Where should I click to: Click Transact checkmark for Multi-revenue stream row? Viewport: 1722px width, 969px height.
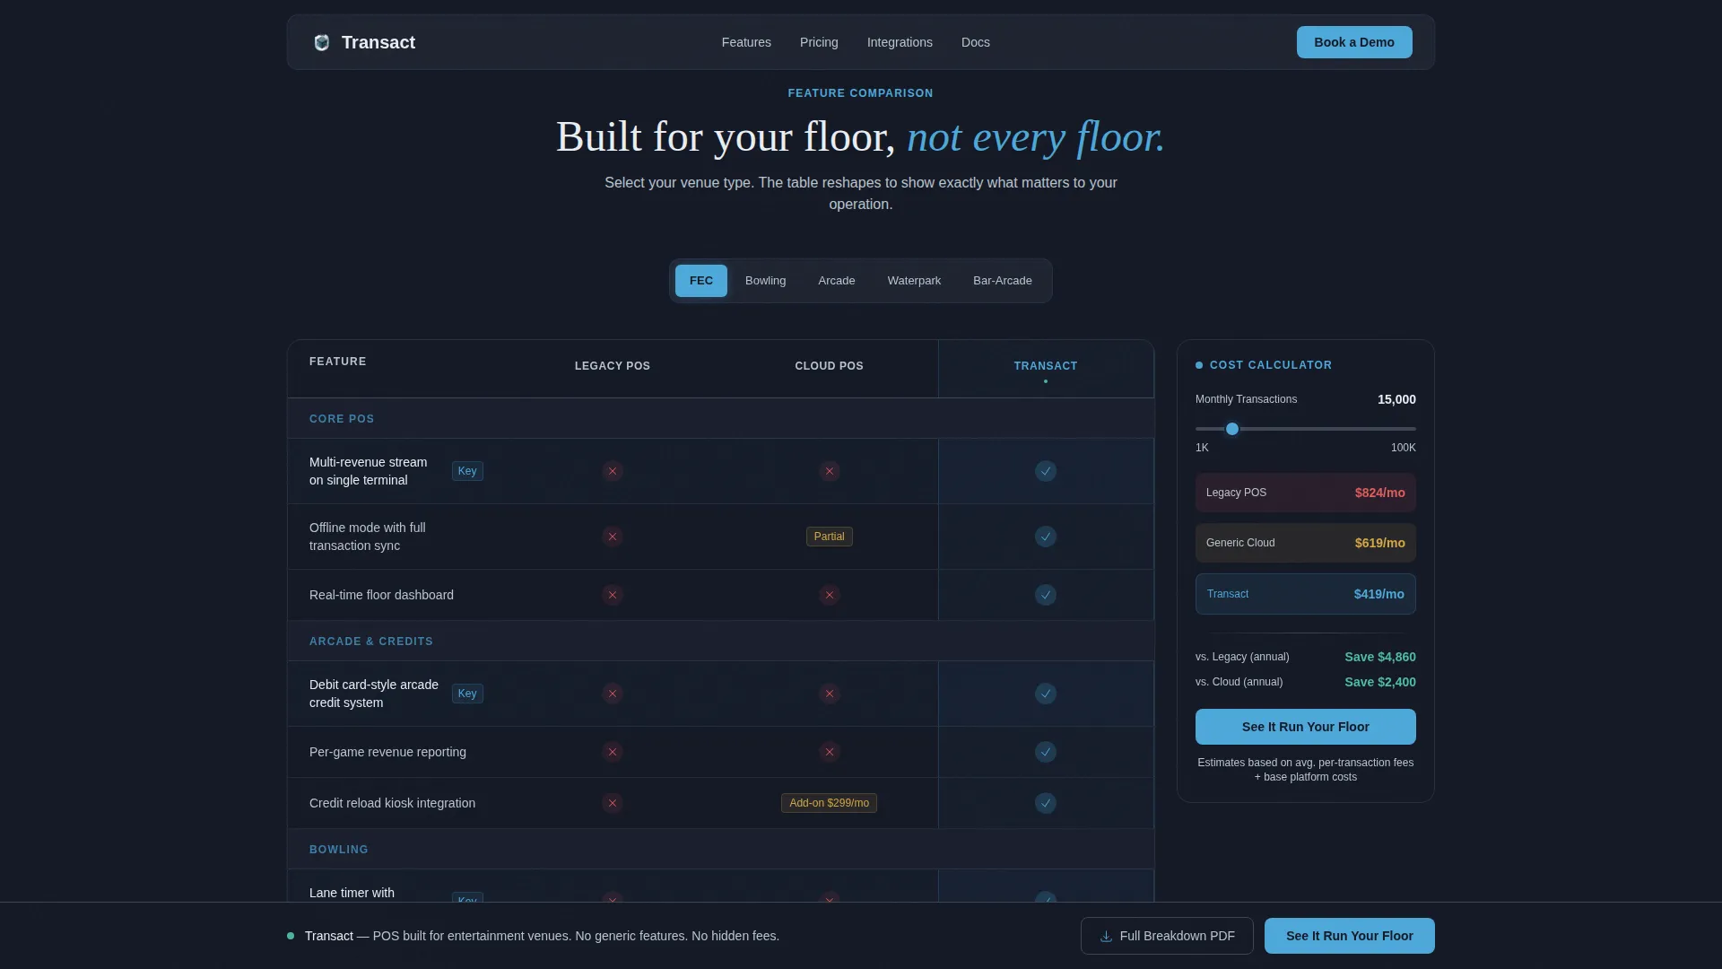click(x=1046, y=471)
